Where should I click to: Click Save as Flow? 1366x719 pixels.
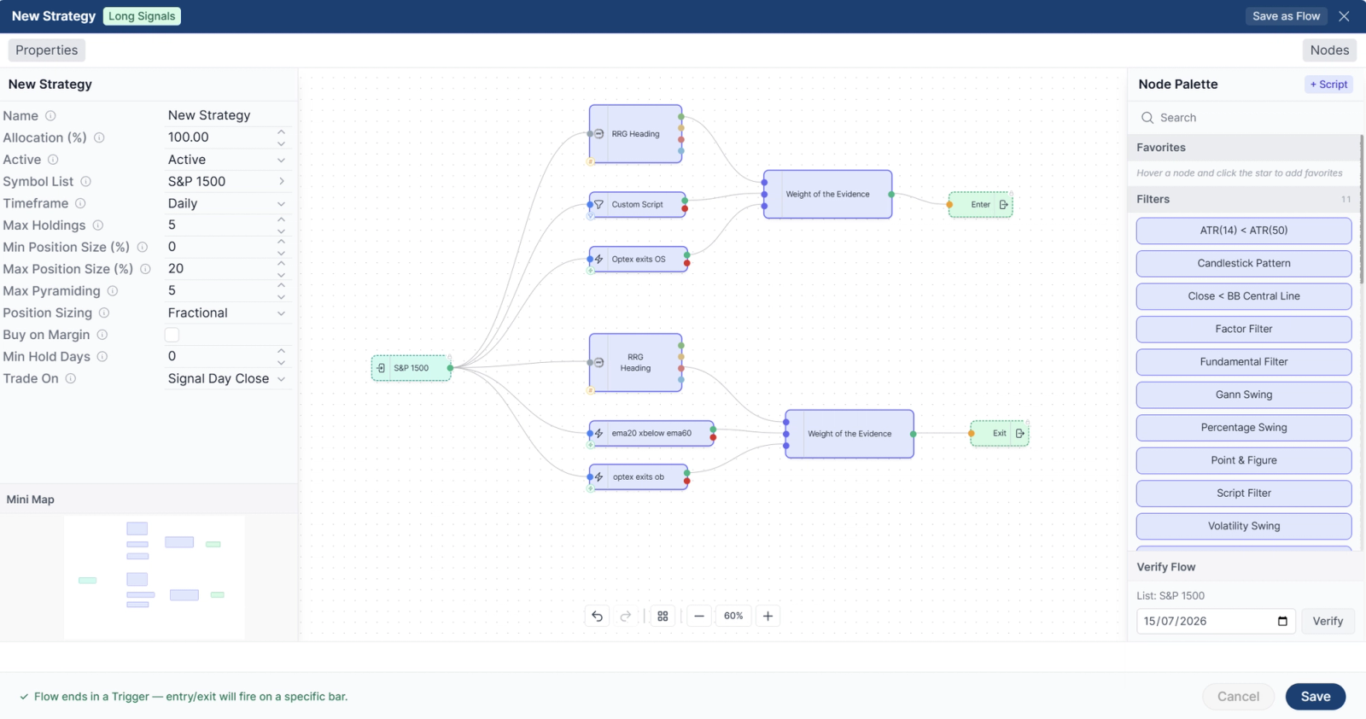(x=1286, y=16)
